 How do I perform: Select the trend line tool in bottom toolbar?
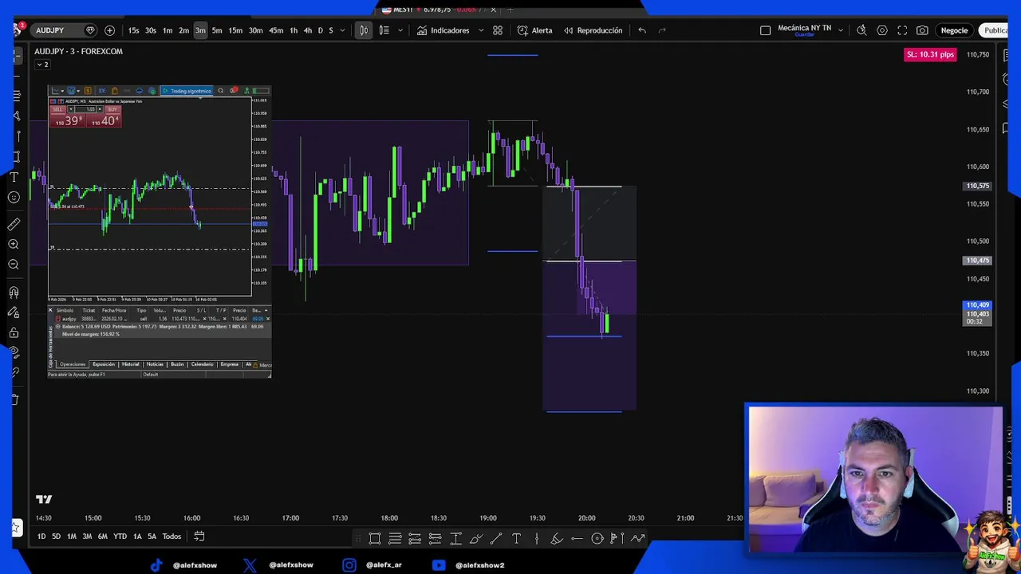coord(496,539)
